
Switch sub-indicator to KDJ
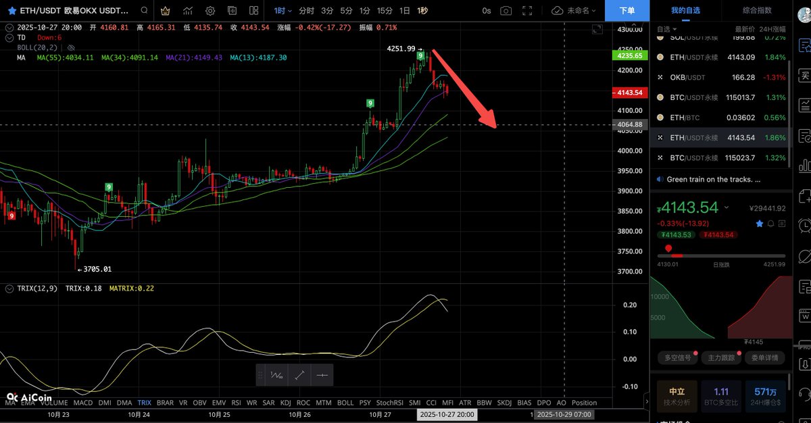coord(285,402)
